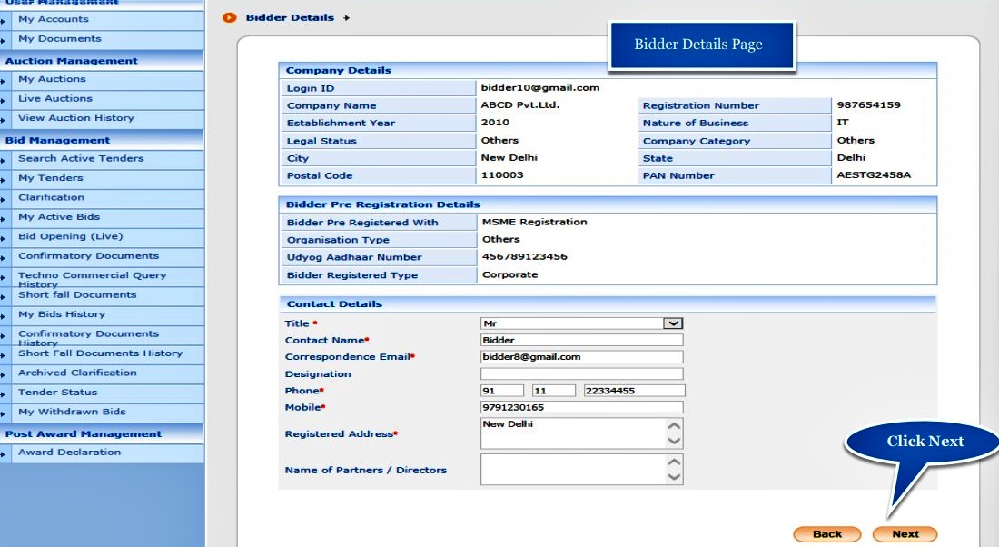
Task: Open Tender Status page
Action: 58,393
